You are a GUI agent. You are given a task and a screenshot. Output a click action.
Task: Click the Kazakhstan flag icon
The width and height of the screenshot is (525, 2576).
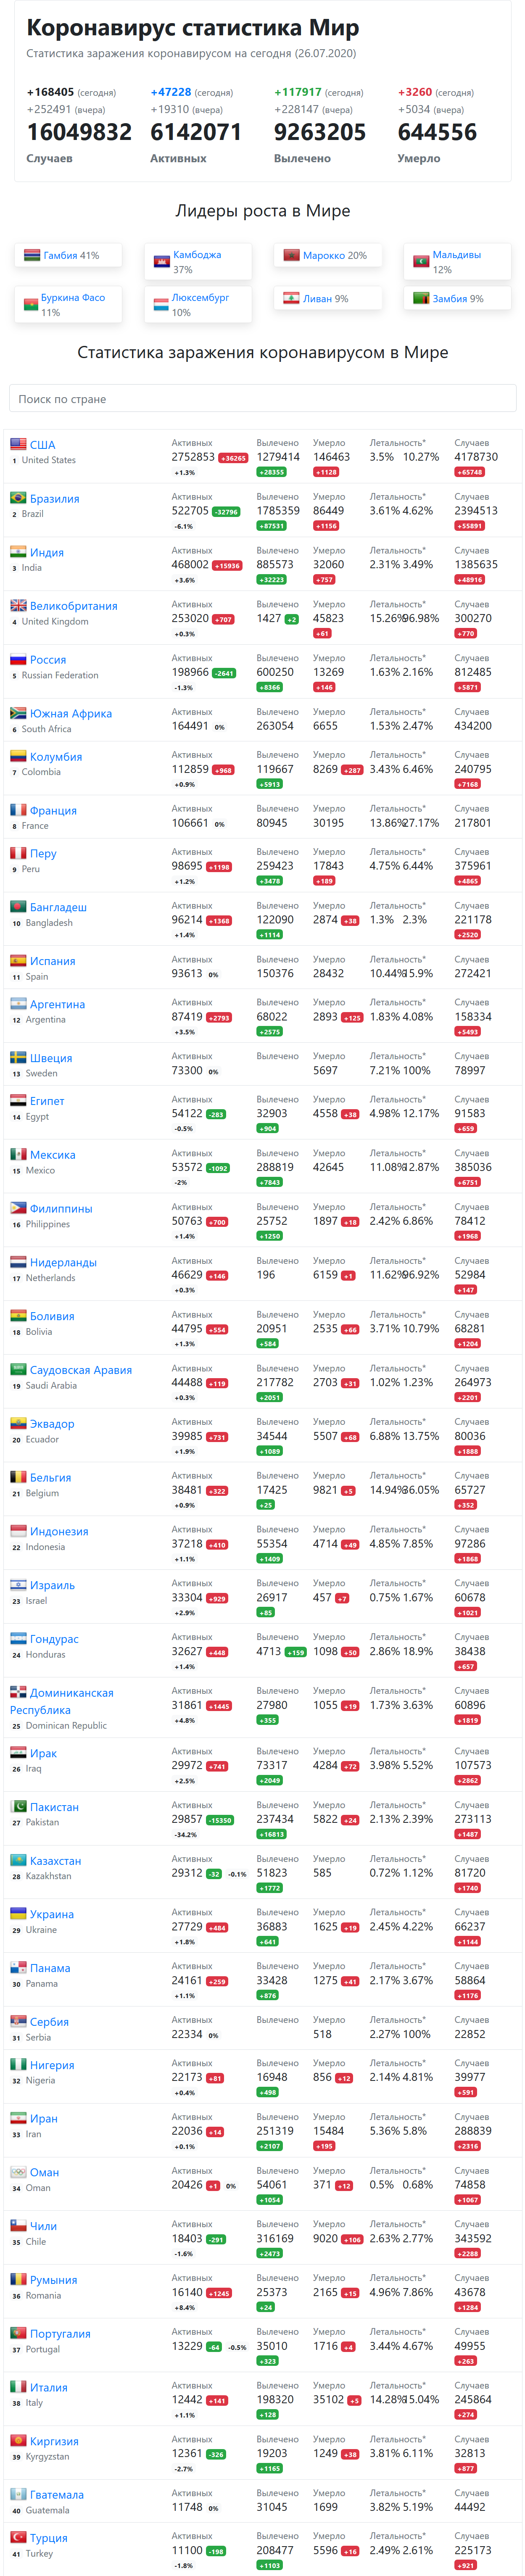(18, 1860)
